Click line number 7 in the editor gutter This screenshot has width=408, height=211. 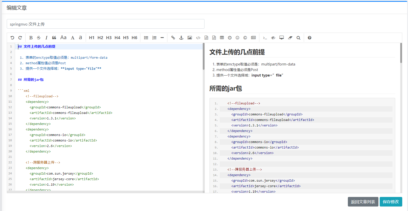pos(11,80)
